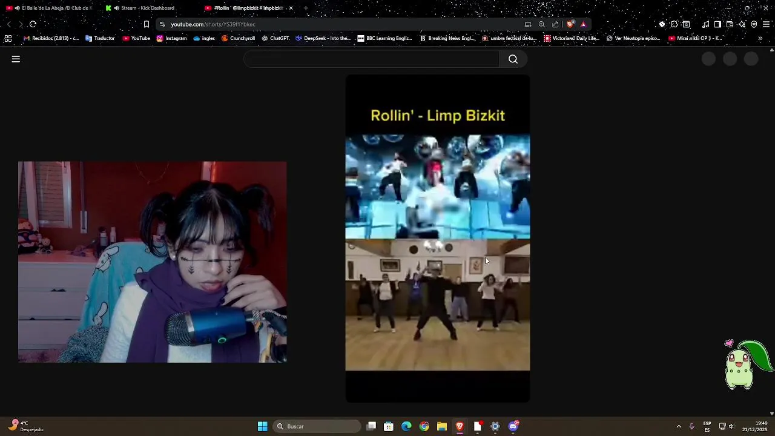Open a new tab with plus button
775x436 pixels.
pos(306,8)
